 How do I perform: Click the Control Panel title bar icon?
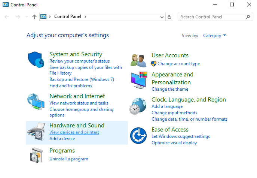coord(6,4)
